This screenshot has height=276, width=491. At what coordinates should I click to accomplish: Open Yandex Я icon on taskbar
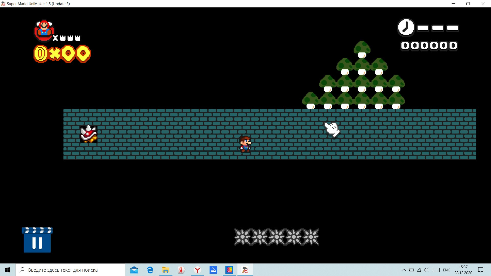tap(181, 270)
